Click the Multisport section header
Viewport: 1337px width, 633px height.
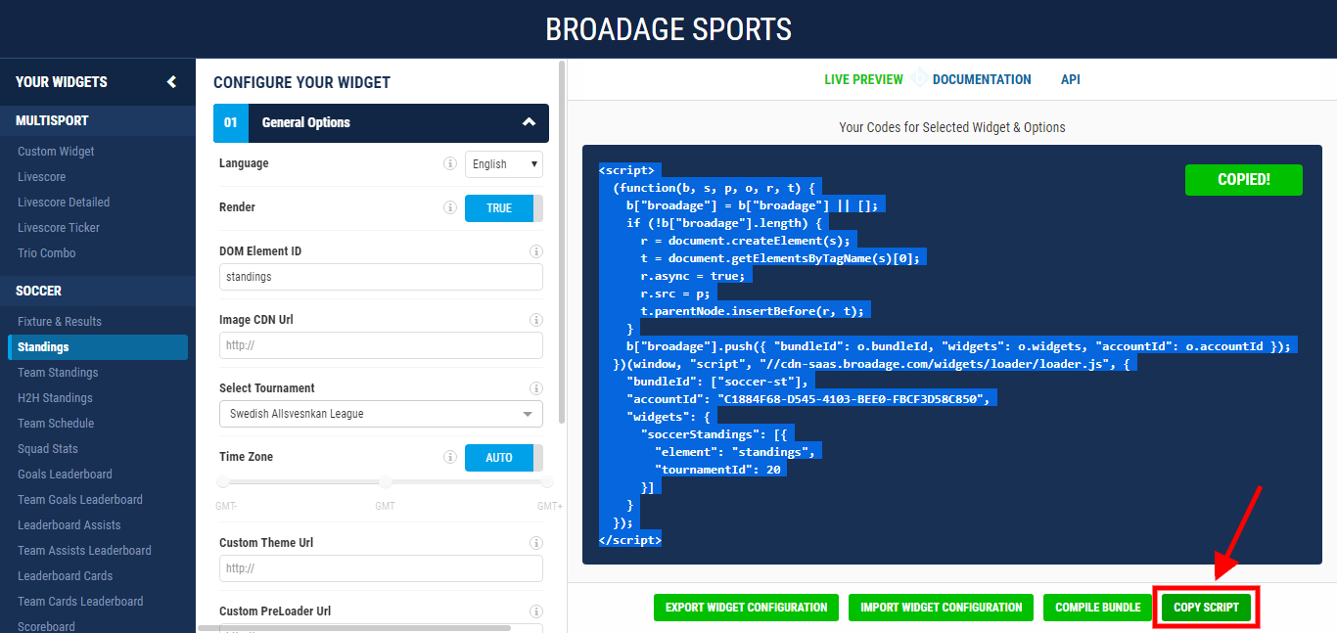[98, 121]
